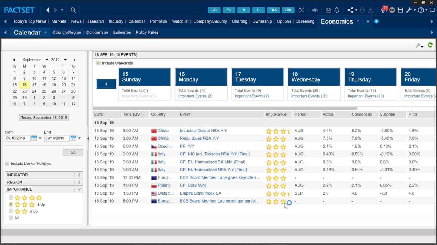437x245 pixels.
Task: Select three stars & Up radio option
Action: coord(11,204)
